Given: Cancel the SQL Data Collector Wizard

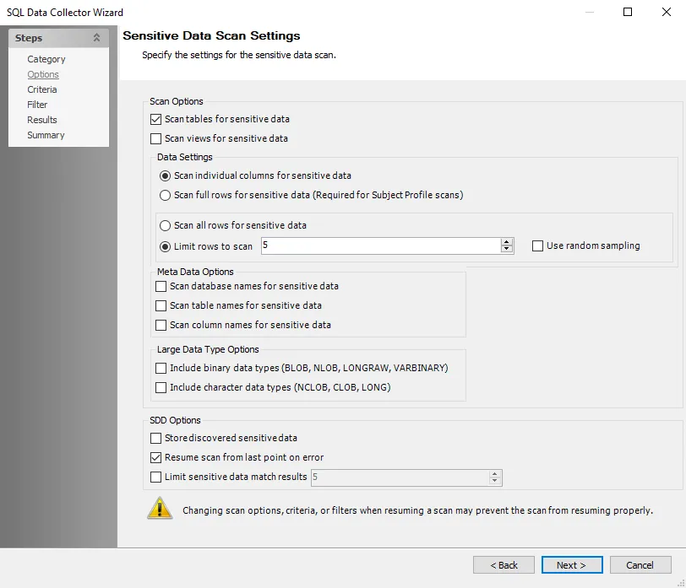Looking at the screenshot, I should pos(640,565).
